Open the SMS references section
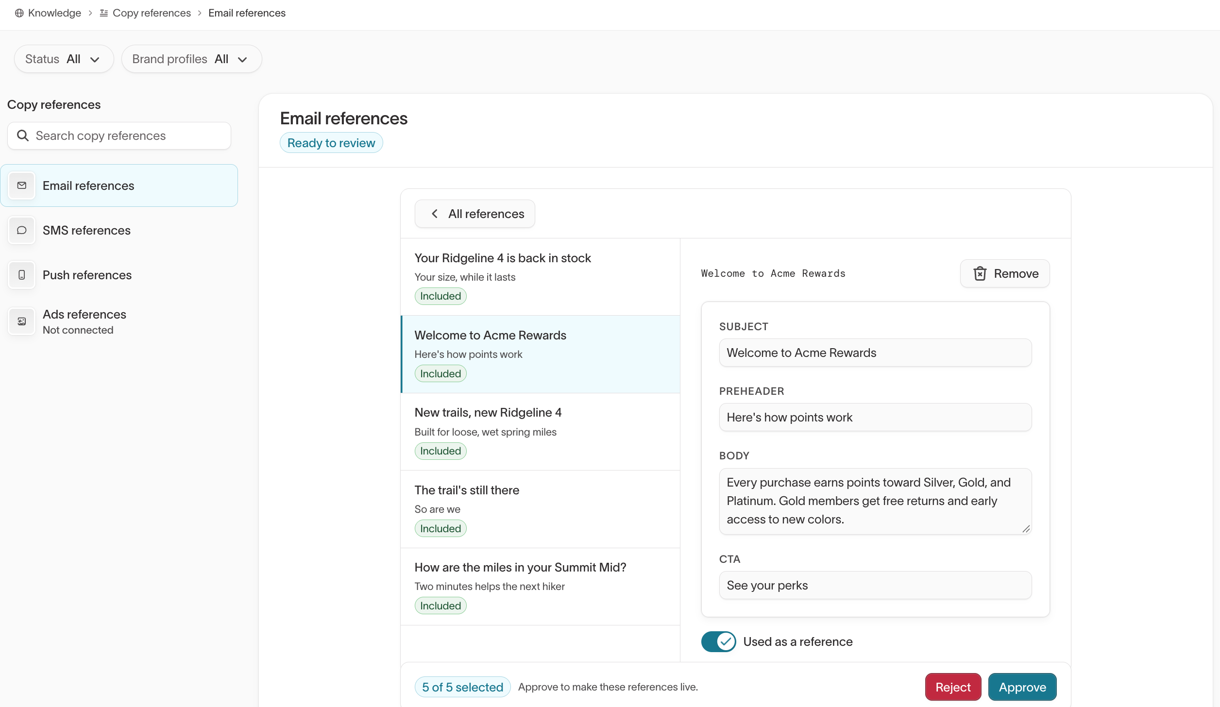This screenshot has width=1220, height=707. pos(119,230)
